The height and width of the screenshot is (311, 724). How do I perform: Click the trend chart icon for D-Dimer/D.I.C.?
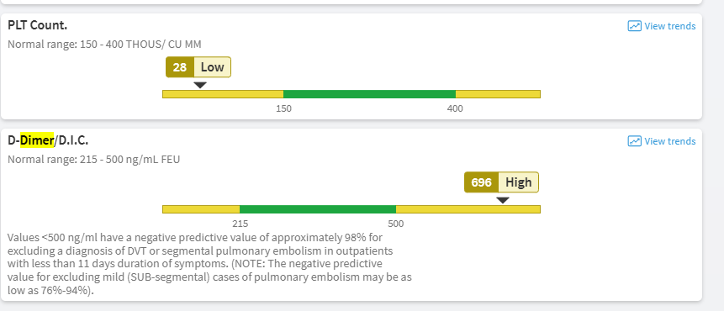tap(634, 141)
